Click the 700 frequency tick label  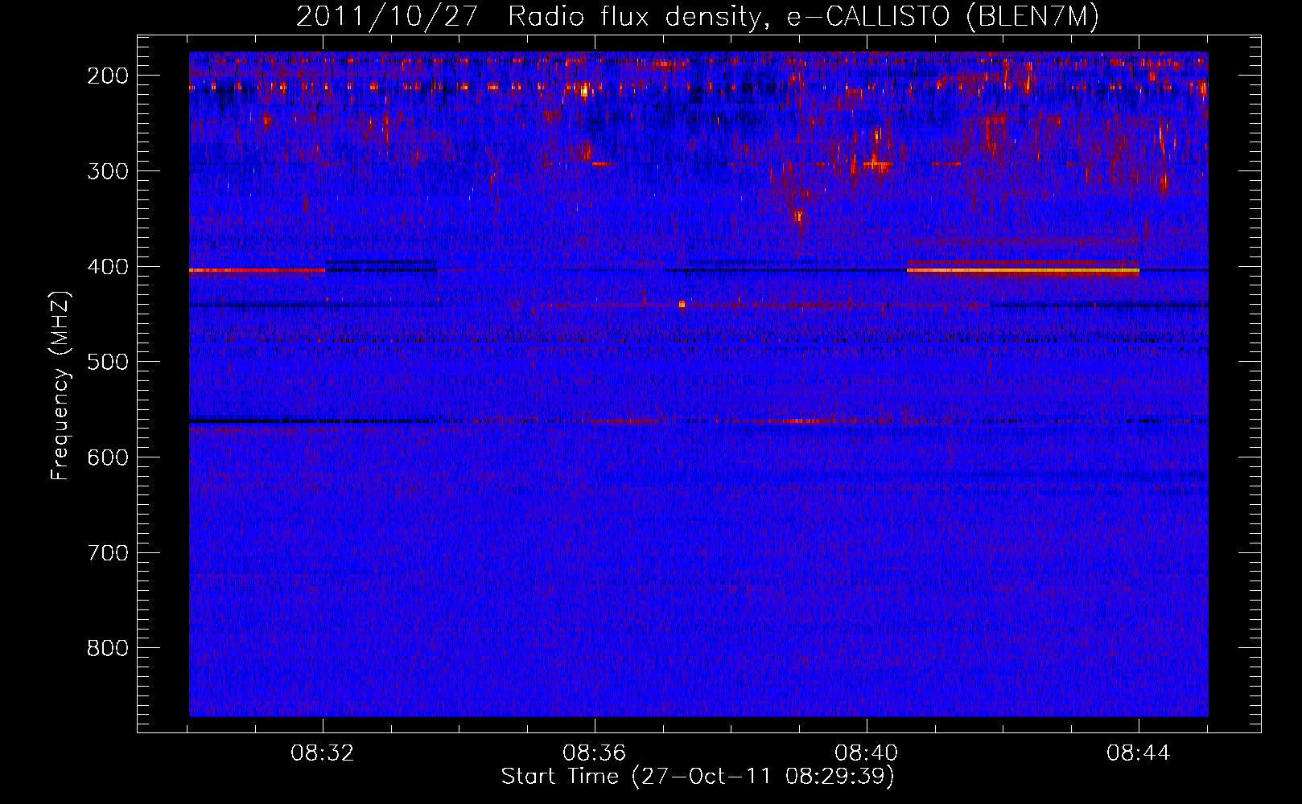[x=107, y=553]
